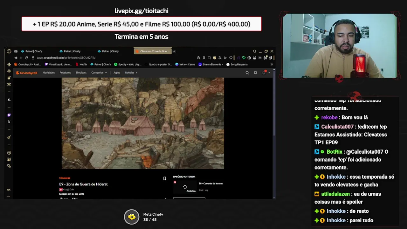Open the Opera GX menu logo

(x=9, y=51)
